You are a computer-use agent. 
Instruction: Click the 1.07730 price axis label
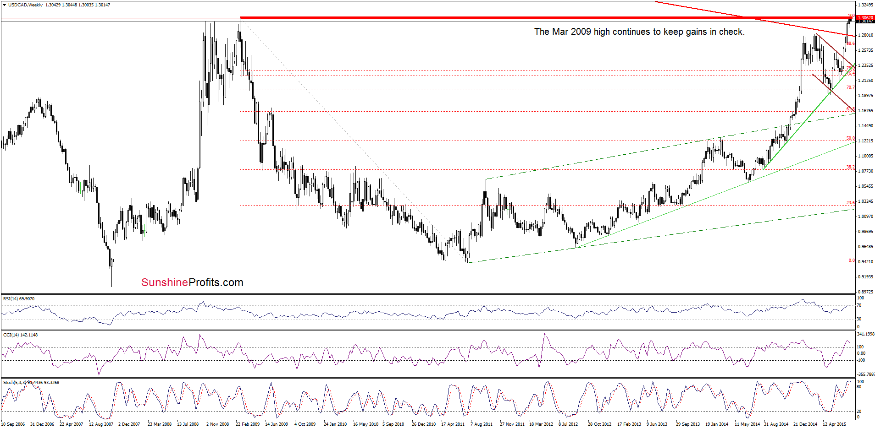coord(865,171)
